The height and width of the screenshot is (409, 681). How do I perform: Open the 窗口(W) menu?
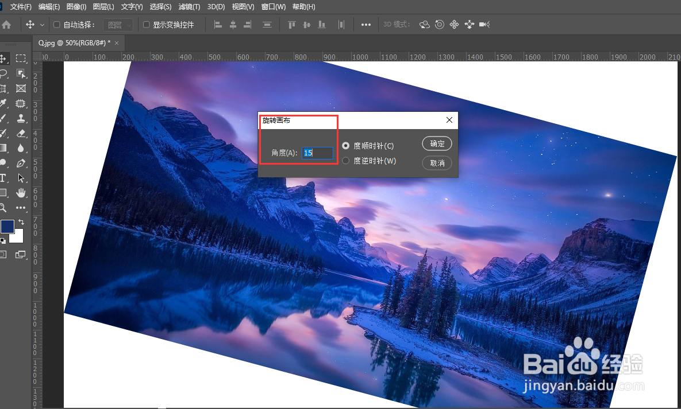274,7
